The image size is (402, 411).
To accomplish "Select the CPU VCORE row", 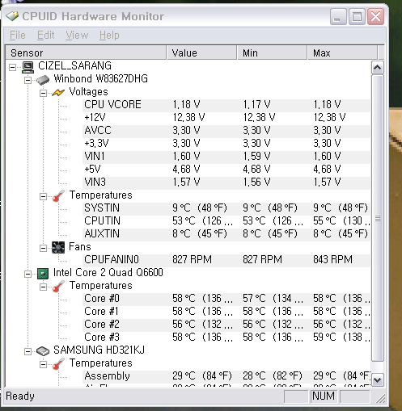I will 226,105.
